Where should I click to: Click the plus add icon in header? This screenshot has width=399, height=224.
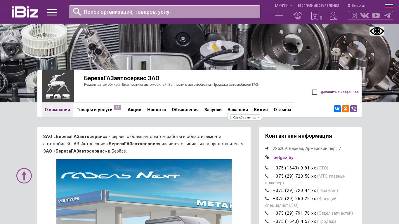[x=279, y=16]
